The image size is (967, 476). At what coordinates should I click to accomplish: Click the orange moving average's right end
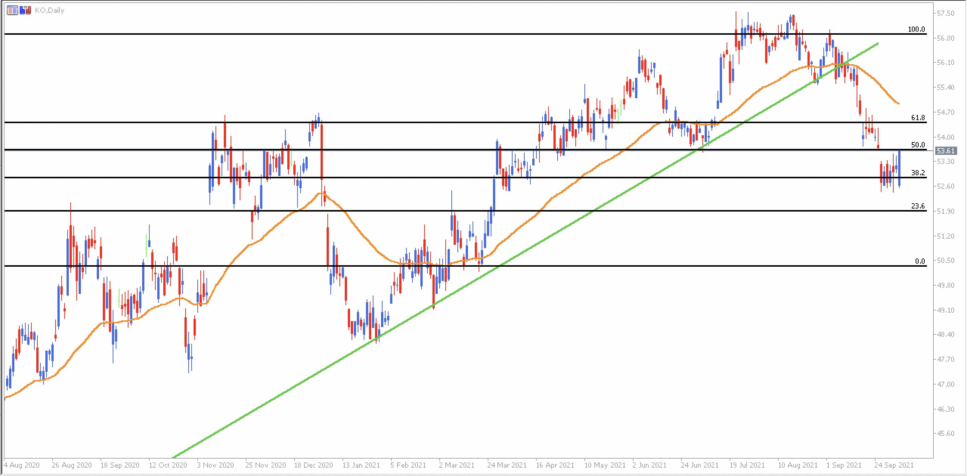point(899,103)
